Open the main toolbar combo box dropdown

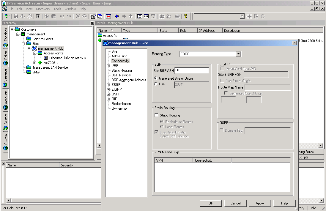242,16
